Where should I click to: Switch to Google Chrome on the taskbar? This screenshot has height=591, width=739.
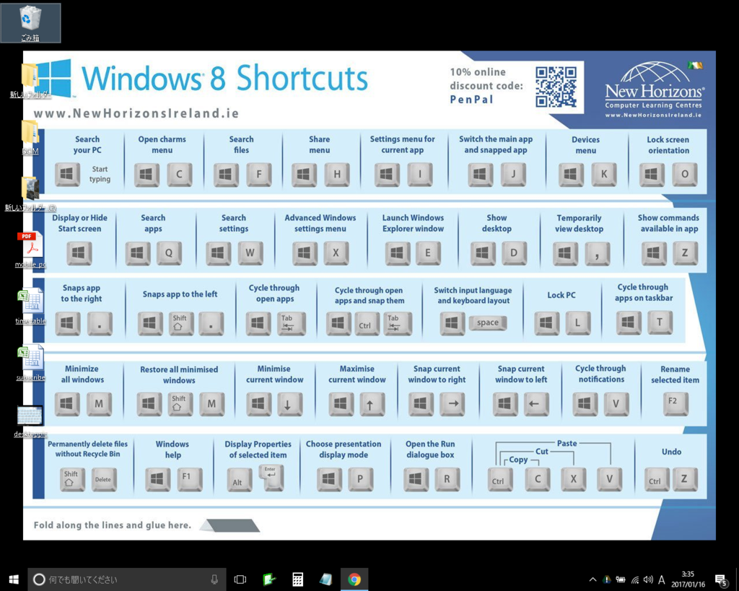[x=354, y=579]
